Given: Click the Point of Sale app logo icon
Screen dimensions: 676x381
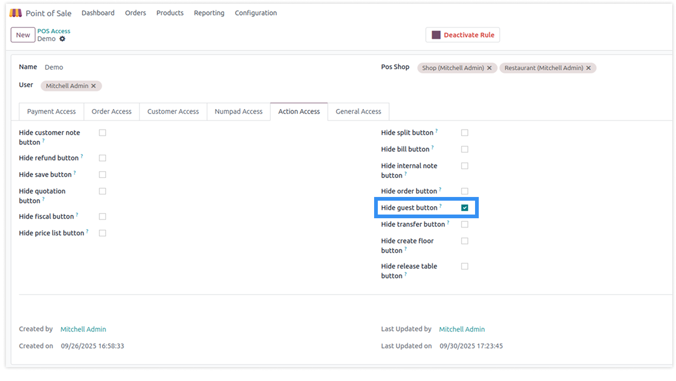Looking at the screenshot, I should [x=16, y=13].
